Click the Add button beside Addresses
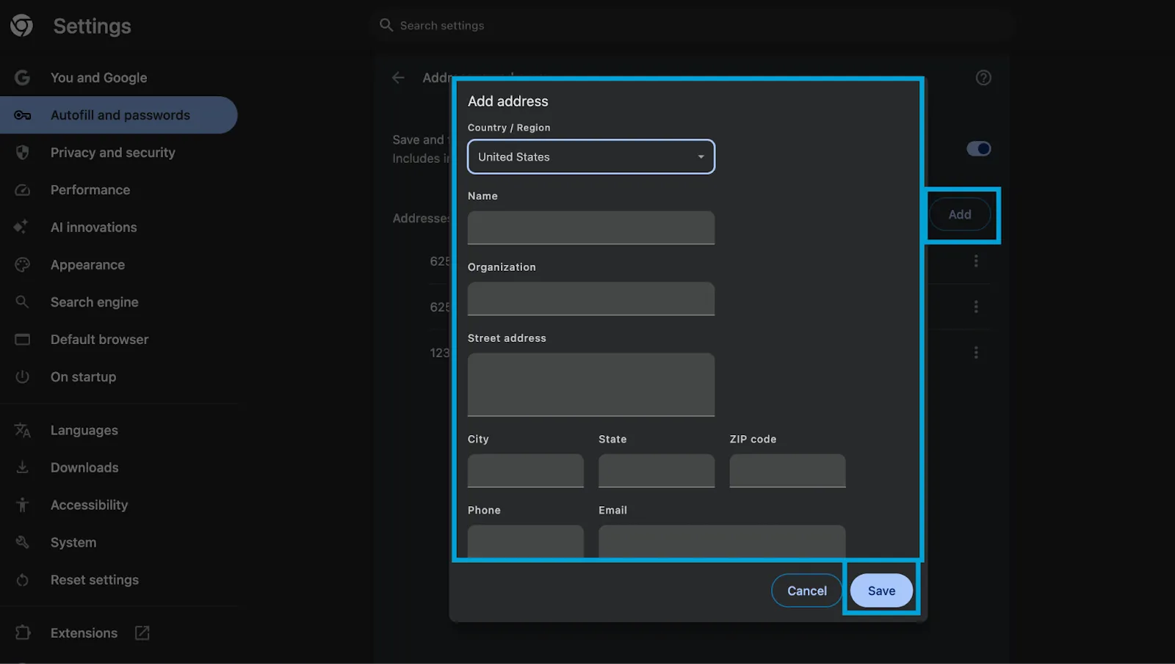 click(960, 214)
